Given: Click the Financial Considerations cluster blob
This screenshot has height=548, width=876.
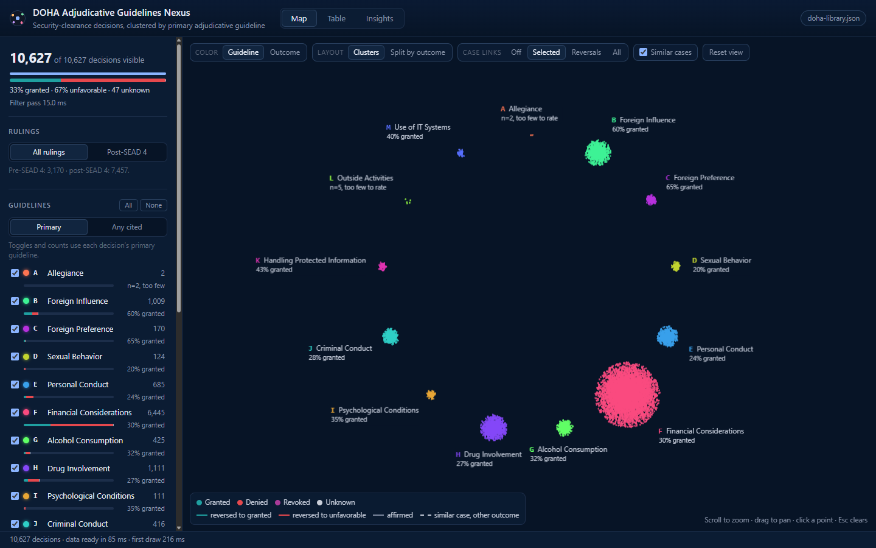Looking at the screenshot, I should click(x=627, y=395).
